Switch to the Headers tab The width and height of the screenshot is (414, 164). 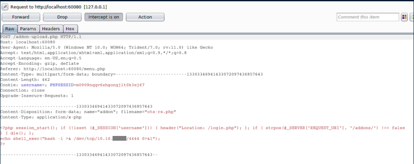[51, 29]
